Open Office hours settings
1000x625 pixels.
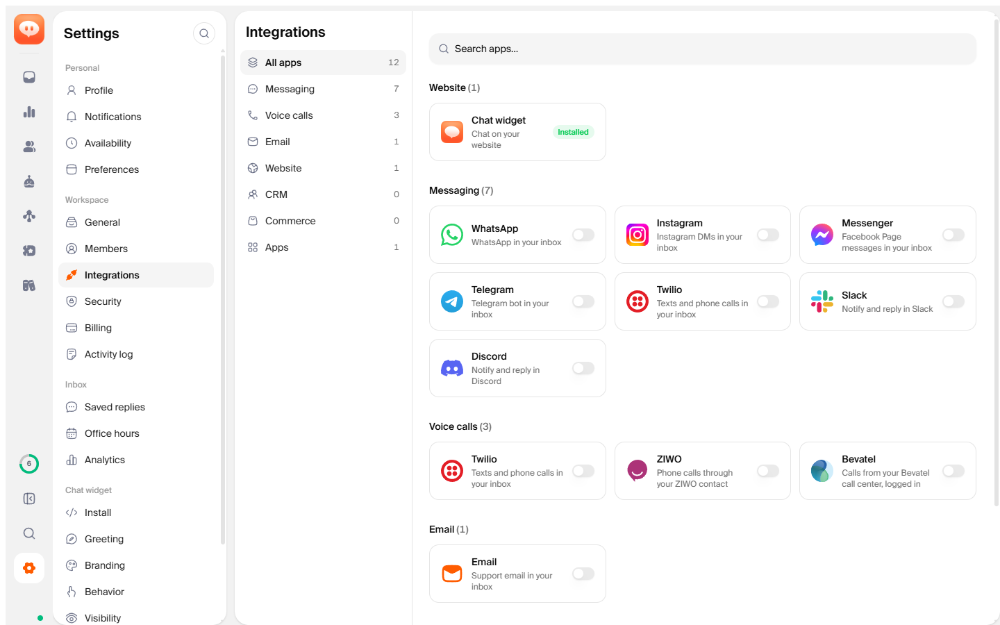click(x=136, y=433)
